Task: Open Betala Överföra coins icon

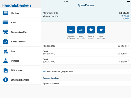Action: [x=5, y=32]
